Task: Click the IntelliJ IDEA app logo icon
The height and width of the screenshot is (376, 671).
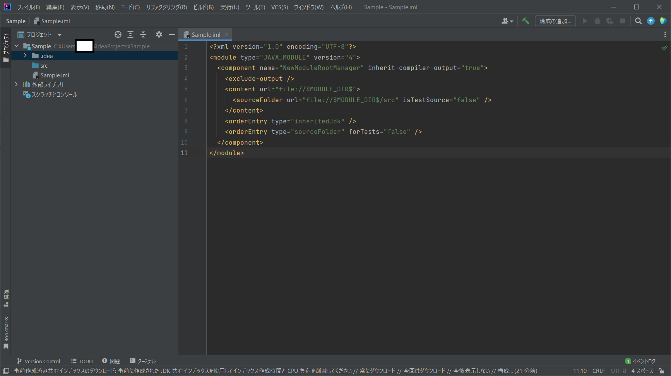Action: pyautogui.click(x=8, y=7)
